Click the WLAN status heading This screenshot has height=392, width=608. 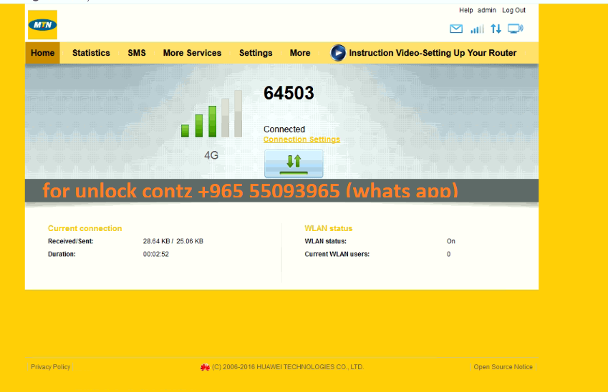tap(329, 228)
